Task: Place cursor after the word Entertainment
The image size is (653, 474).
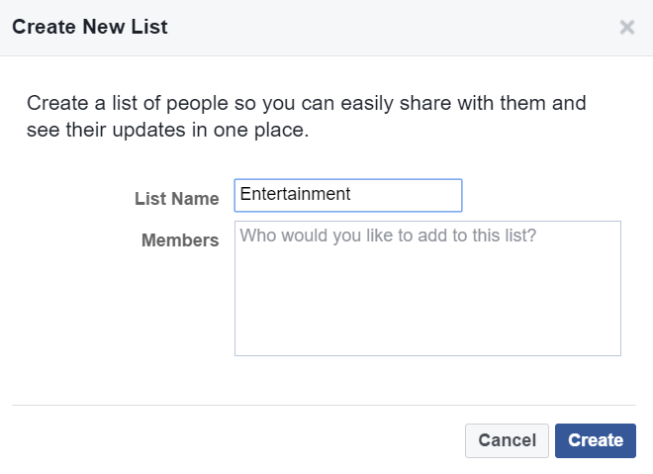Action: point(352,194)
